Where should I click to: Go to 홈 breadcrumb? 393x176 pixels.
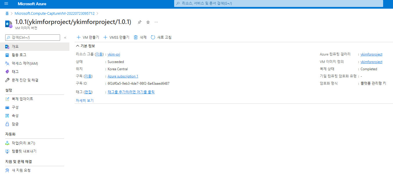coord(7,13)
